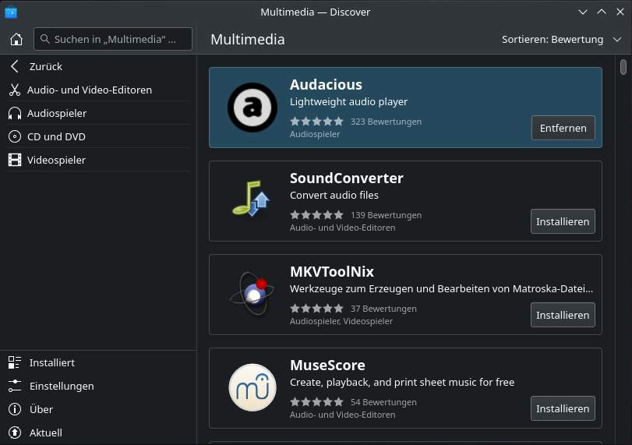Click the search magnifier icon
632x445 pixels.
pos(44,39)
